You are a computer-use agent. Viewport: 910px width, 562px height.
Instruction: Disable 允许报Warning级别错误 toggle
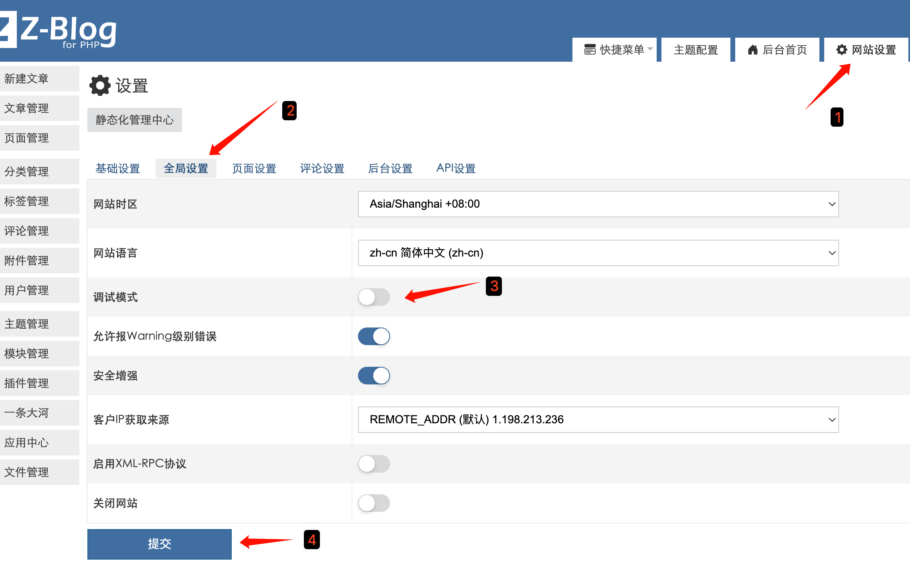pos(374,336)
